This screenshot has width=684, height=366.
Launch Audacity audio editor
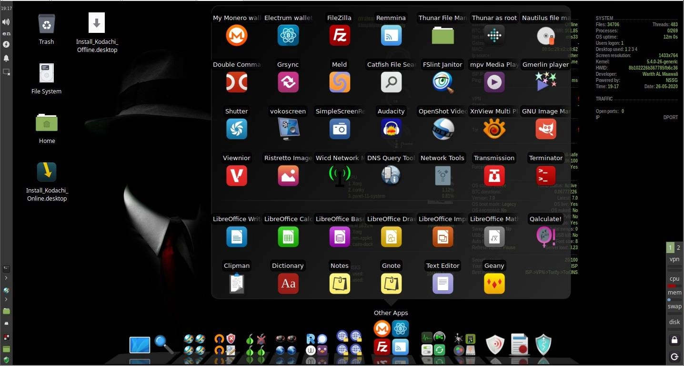[391, 129]
